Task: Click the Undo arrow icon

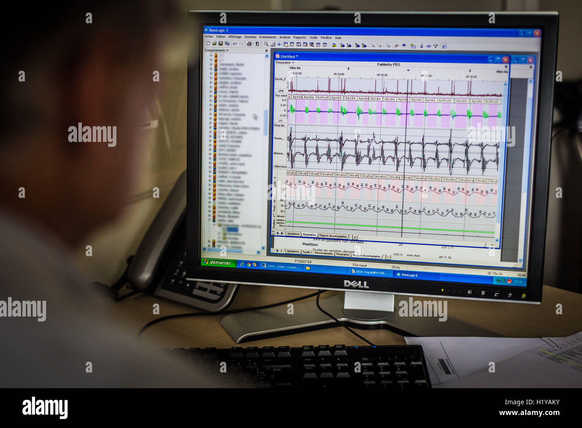Action: coord(235,44)
